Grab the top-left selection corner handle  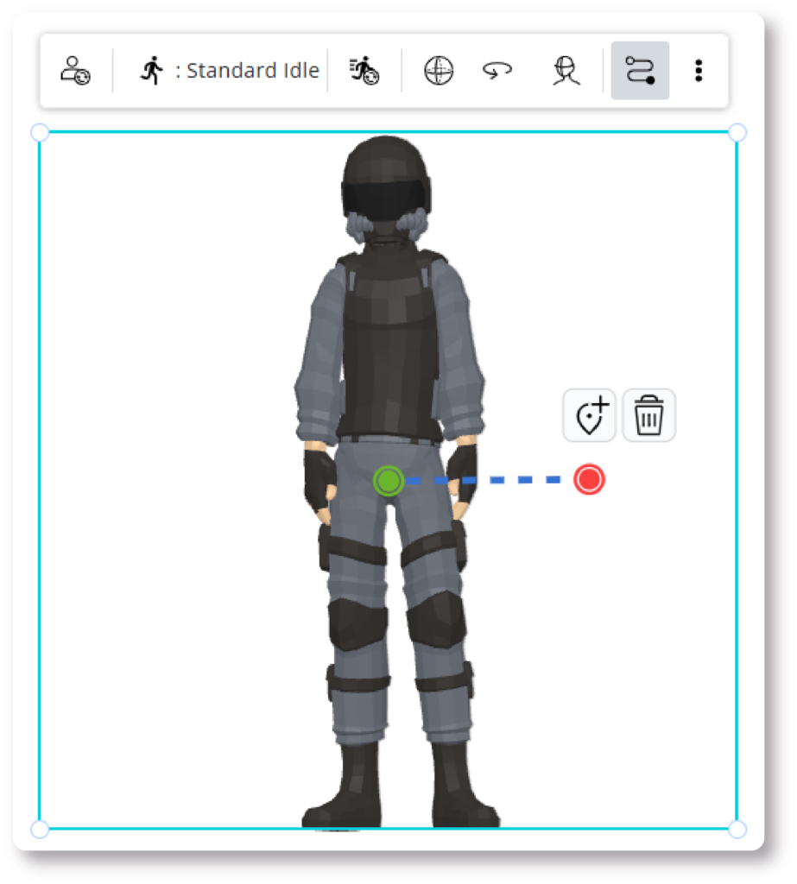(x=38, y=131)
